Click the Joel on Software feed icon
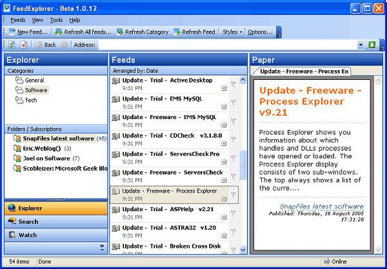Image resolution: width=387 pixels, height=269 pixels. point(17,158)
